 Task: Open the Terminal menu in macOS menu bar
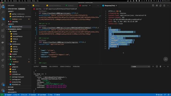click(29, 1)
